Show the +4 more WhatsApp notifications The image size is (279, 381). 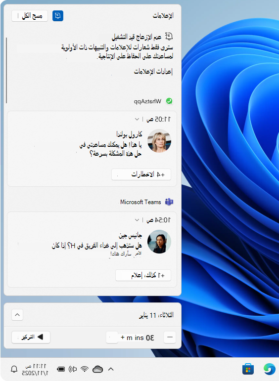point(141,174)
